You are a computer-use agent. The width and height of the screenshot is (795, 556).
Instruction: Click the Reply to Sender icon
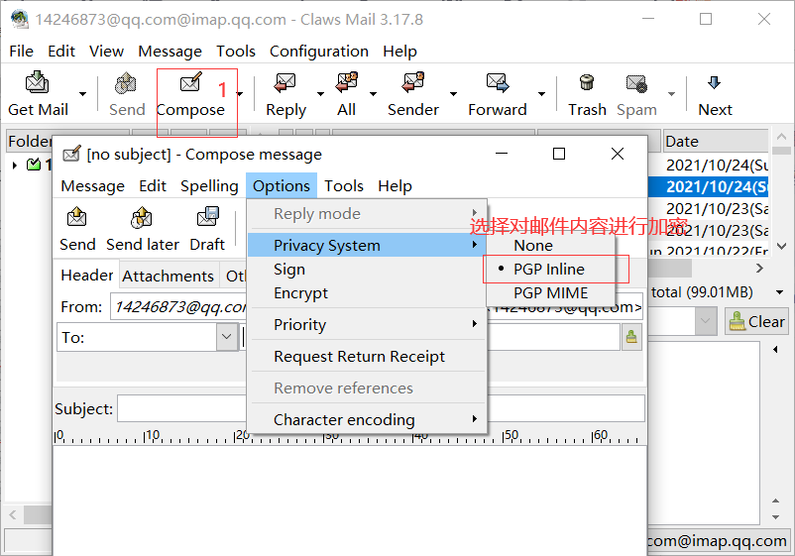(412, 82)
